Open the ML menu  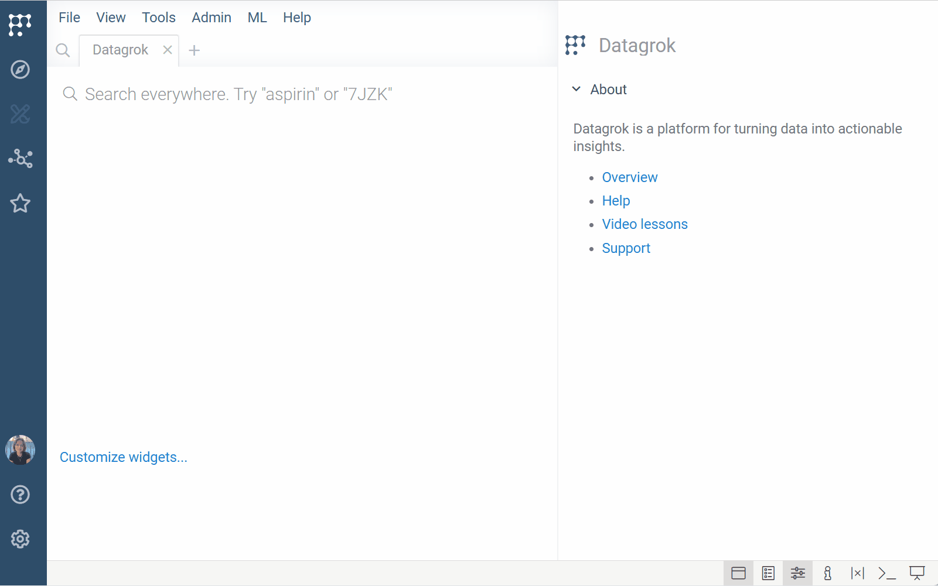tap(257, 18)
